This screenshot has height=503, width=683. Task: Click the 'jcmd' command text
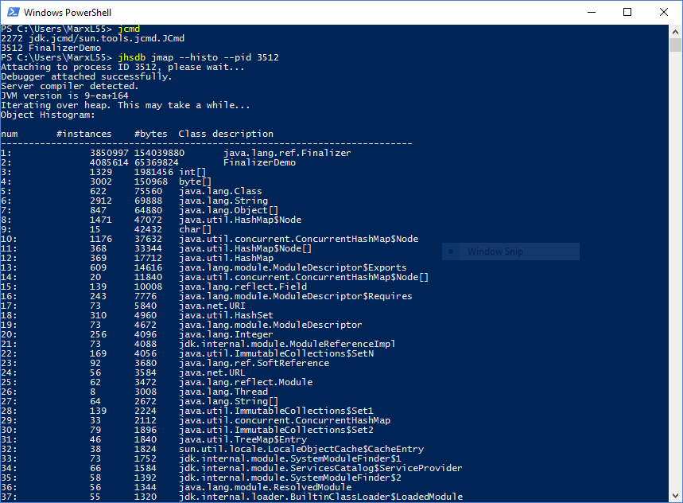[x=129, y=29]
